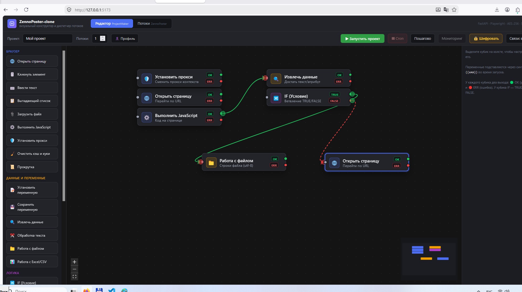522x292 pixels.
Task: Open the save floppy icon in taskbar
Action: [99, 290]
